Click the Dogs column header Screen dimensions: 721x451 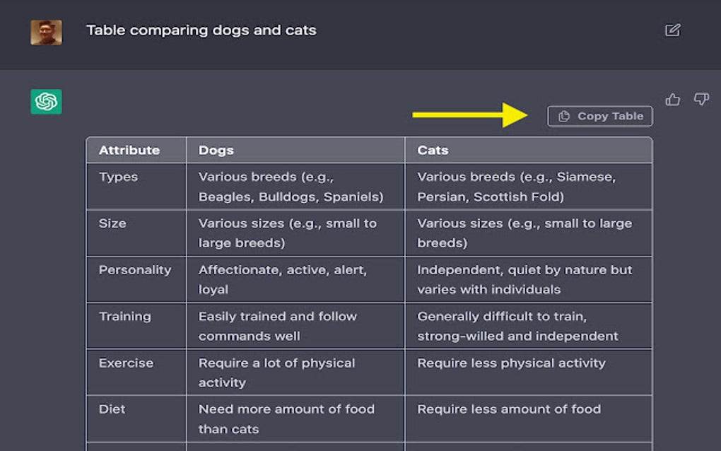click(216, 151)
